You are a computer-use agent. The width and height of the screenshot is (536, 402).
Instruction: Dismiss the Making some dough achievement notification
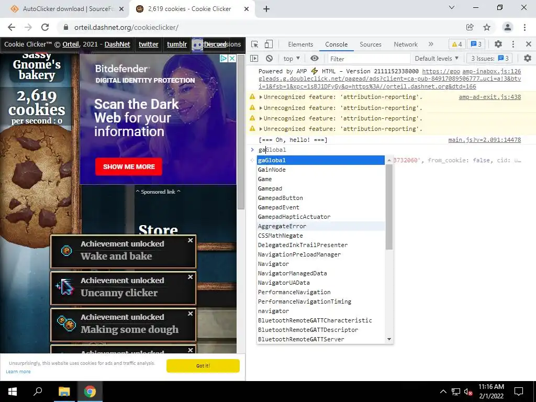191,314
